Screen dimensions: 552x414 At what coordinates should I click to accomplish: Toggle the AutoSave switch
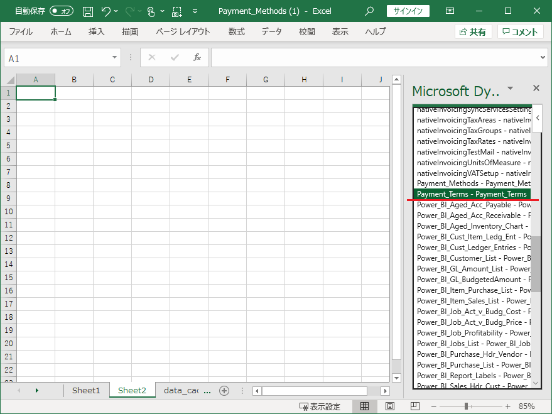62,11
